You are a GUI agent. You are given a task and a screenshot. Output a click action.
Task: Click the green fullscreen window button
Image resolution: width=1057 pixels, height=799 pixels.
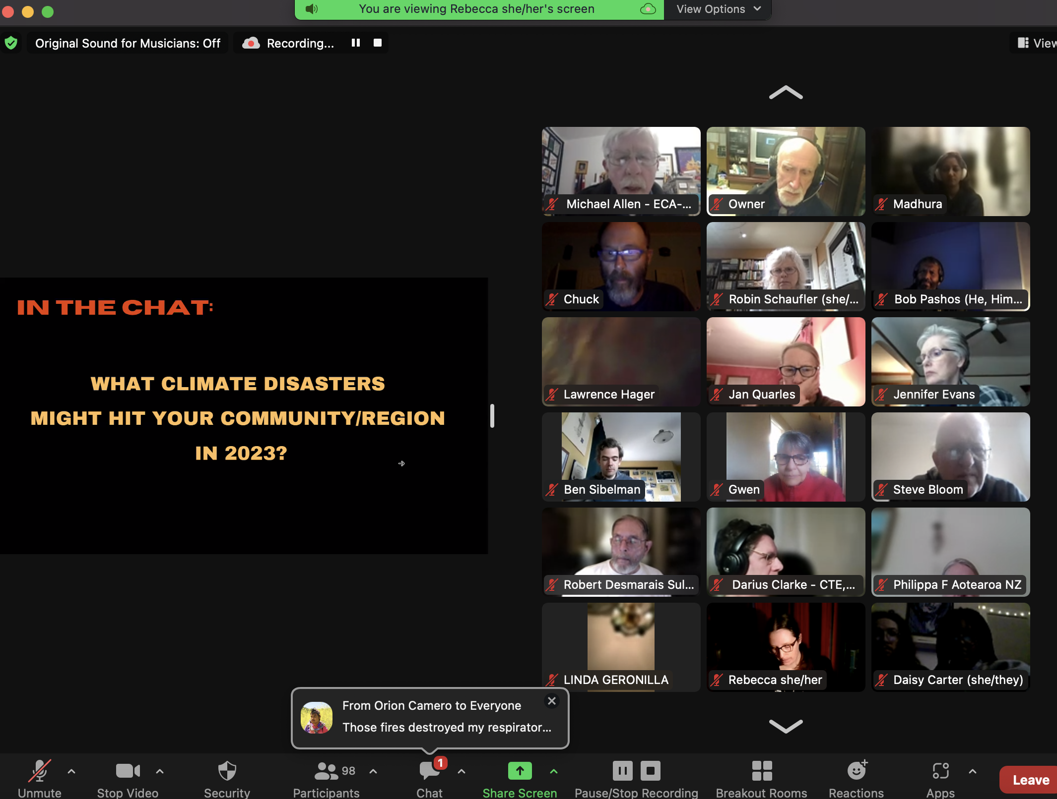point(48,11)
